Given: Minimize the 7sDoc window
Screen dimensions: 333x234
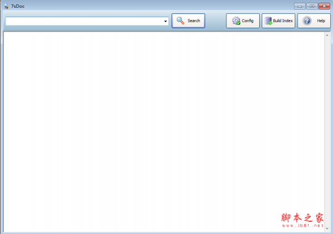Looking at the screenshot, I should (300, 6).
